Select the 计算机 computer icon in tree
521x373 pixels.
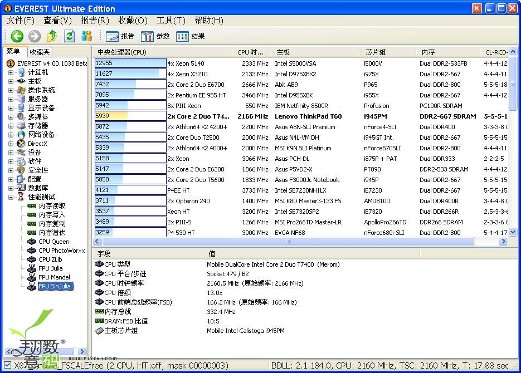[x=21, y=72]
